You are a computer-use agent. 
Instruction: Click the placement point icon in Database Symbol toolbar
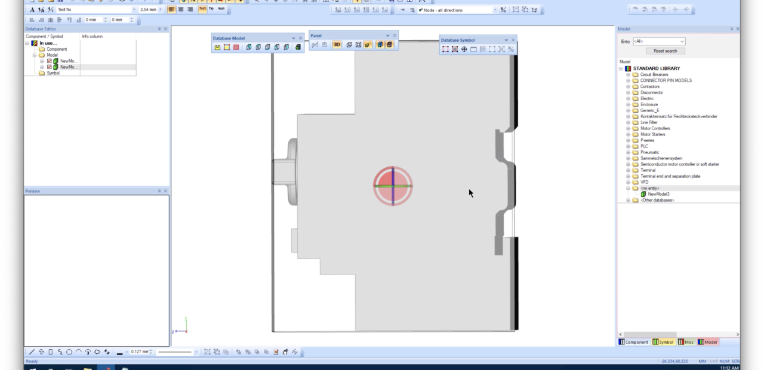[x=464, y=49]
